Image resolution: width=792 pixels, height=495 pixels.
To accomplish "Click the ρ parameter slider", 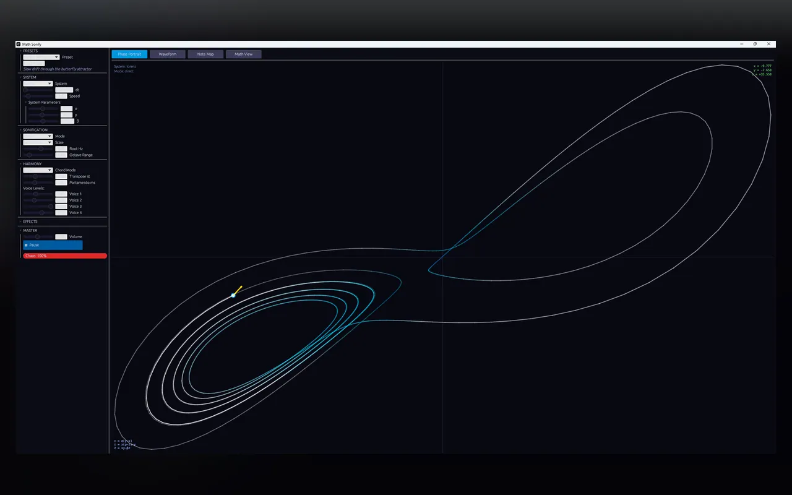I will click(x=43, y=115).
